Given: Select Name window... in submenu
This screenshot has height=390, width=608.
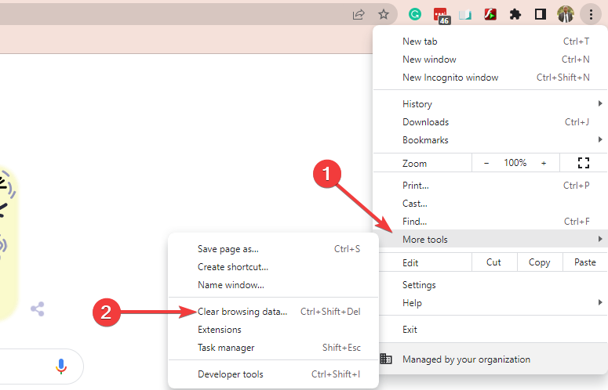Looking at the screenshot, I should pos(273,285).
